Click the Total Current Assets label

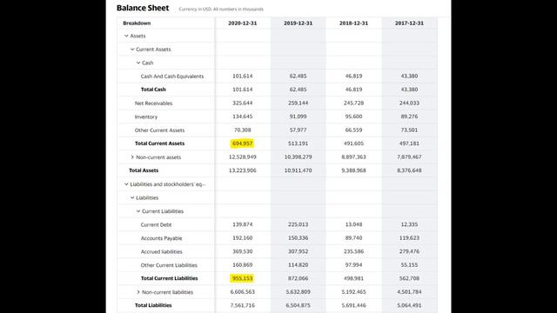159,143
